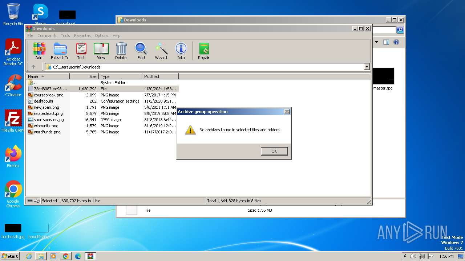Expand the address path dropdown
The width and height of the screenshot is (465, 261).
[x=367, y=67]
